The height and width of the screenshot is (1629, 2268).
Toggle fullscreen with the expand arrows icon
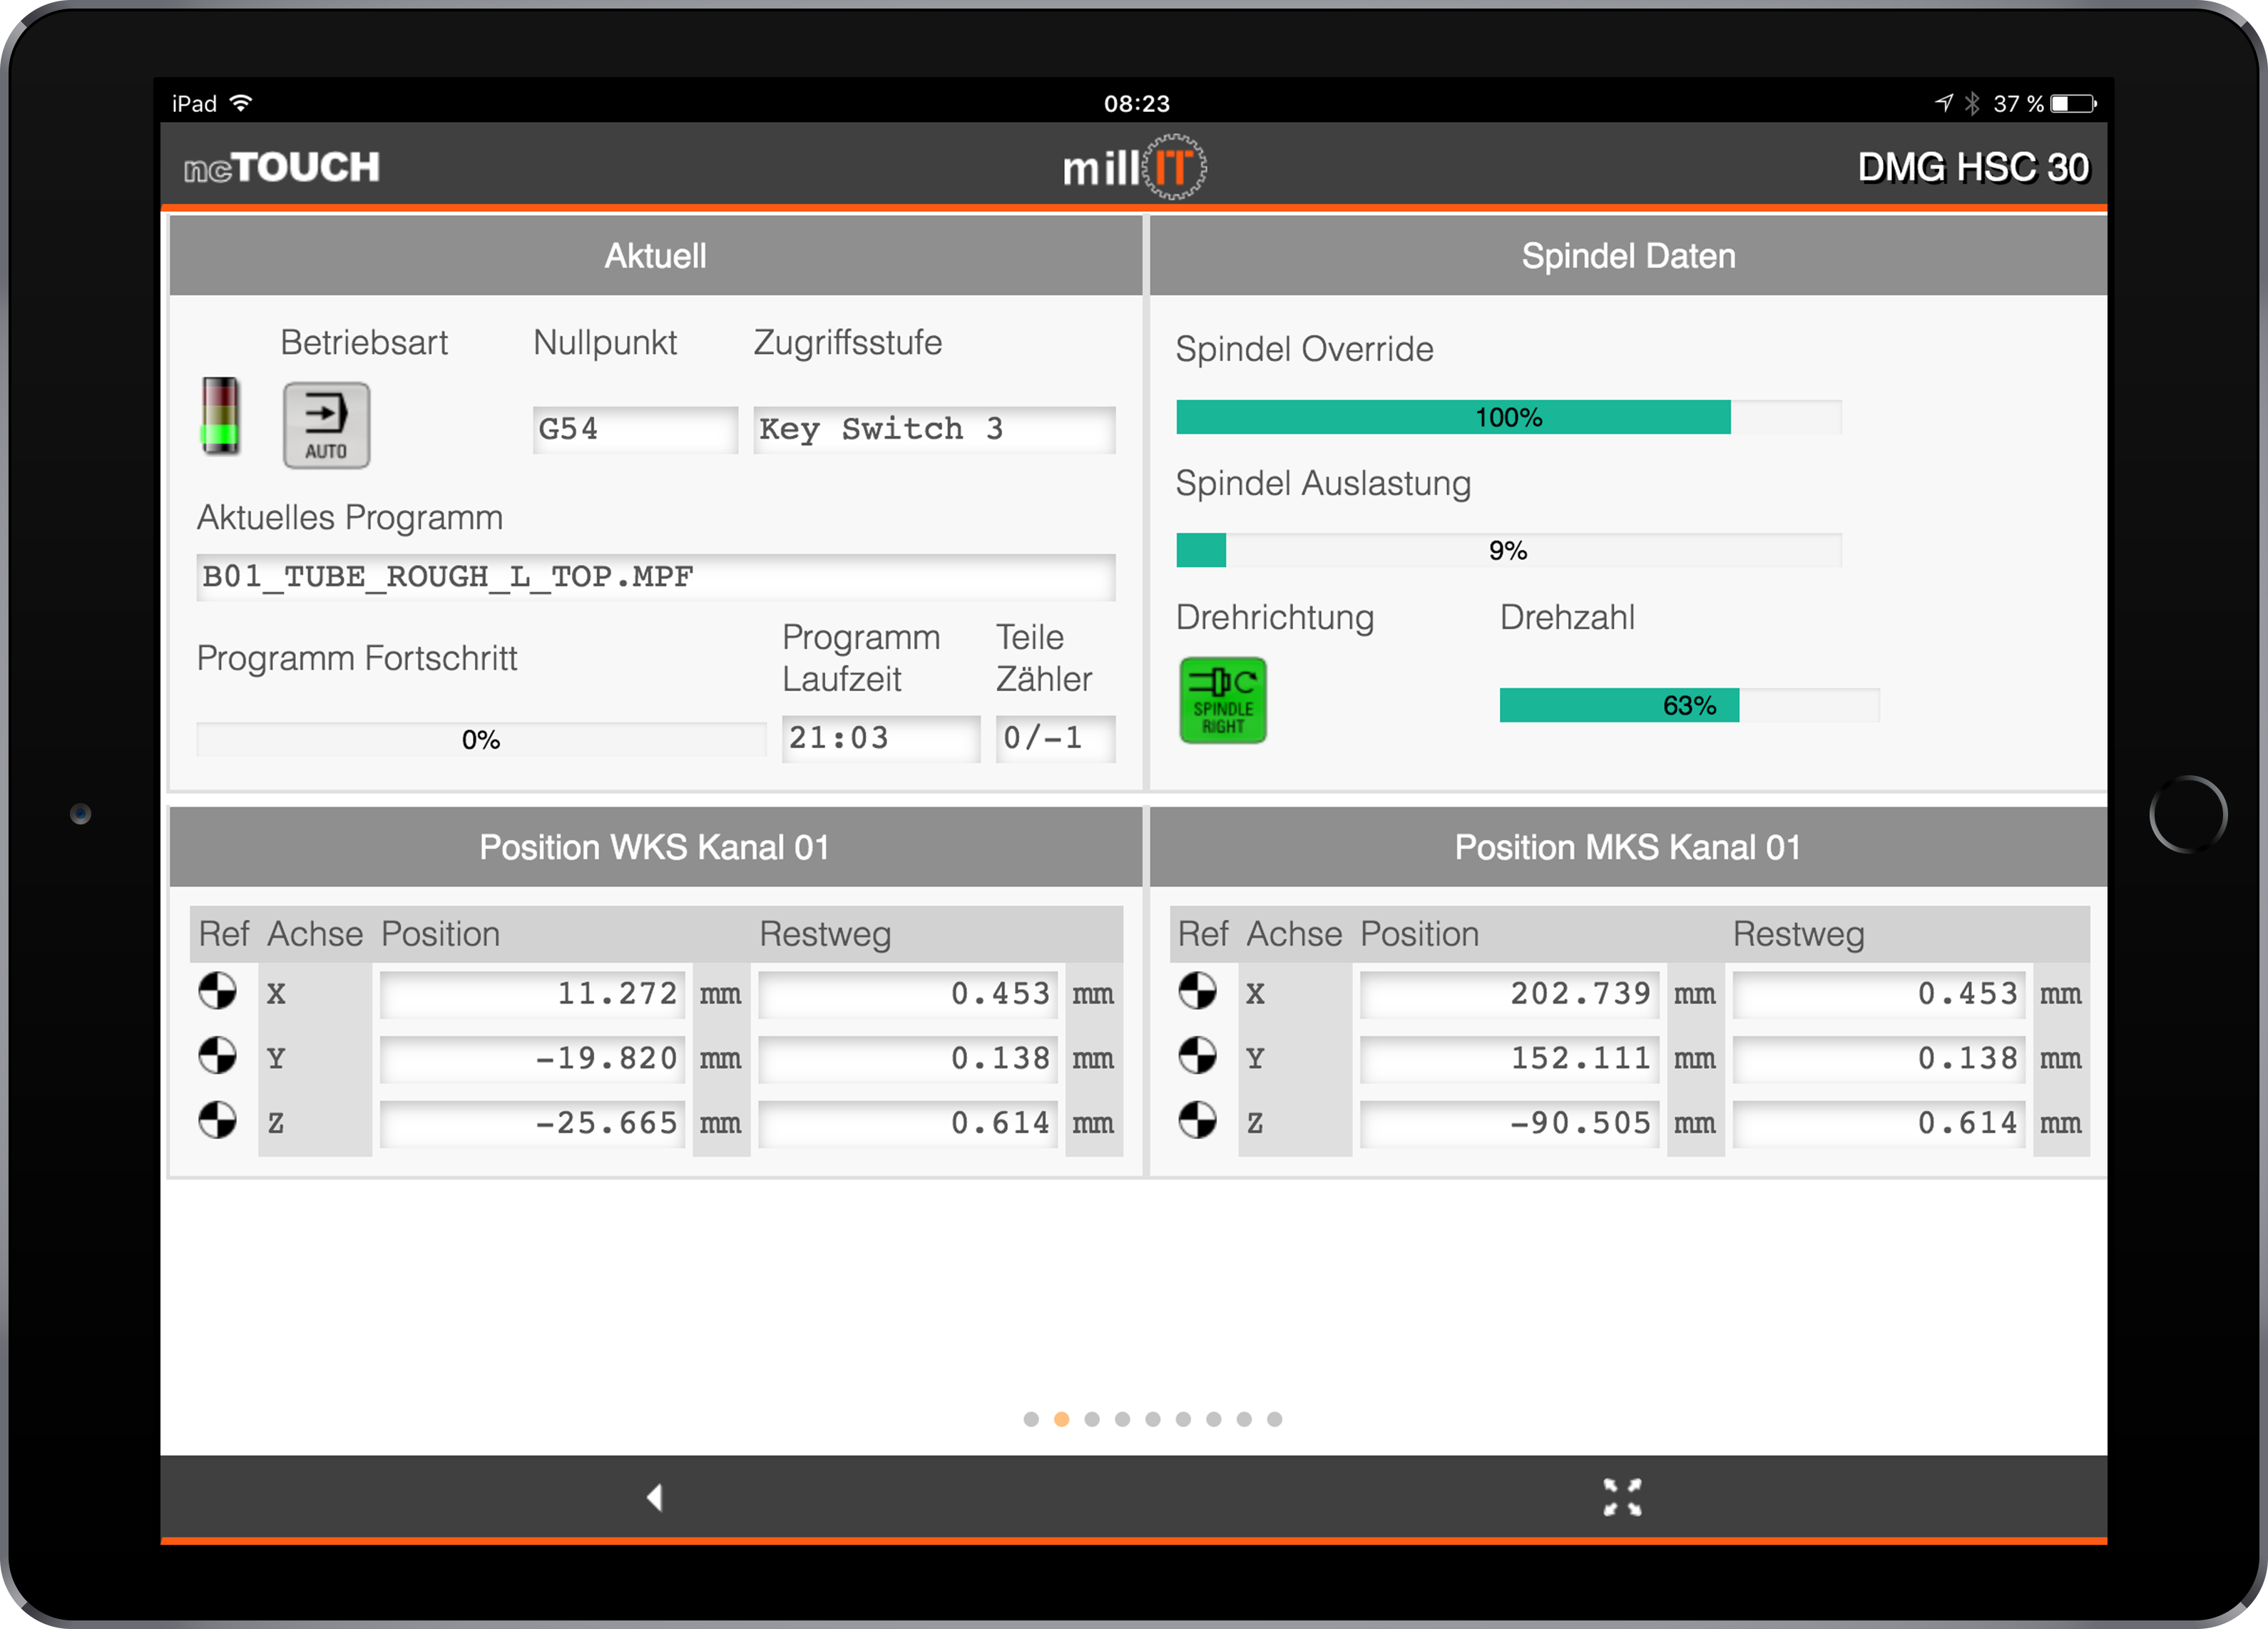(1622, 1497)
